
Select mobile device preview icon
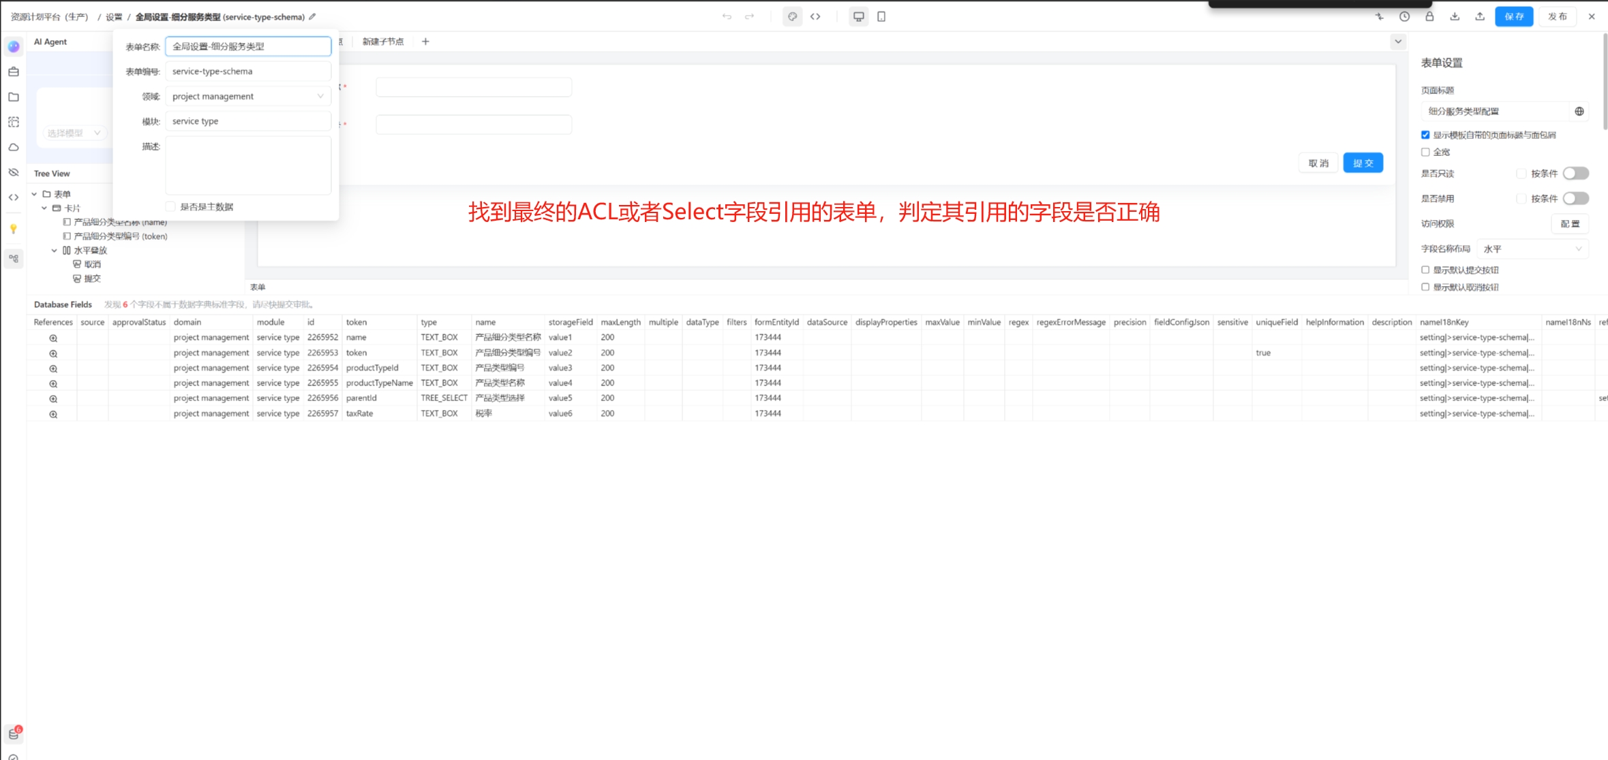point(881,16)
